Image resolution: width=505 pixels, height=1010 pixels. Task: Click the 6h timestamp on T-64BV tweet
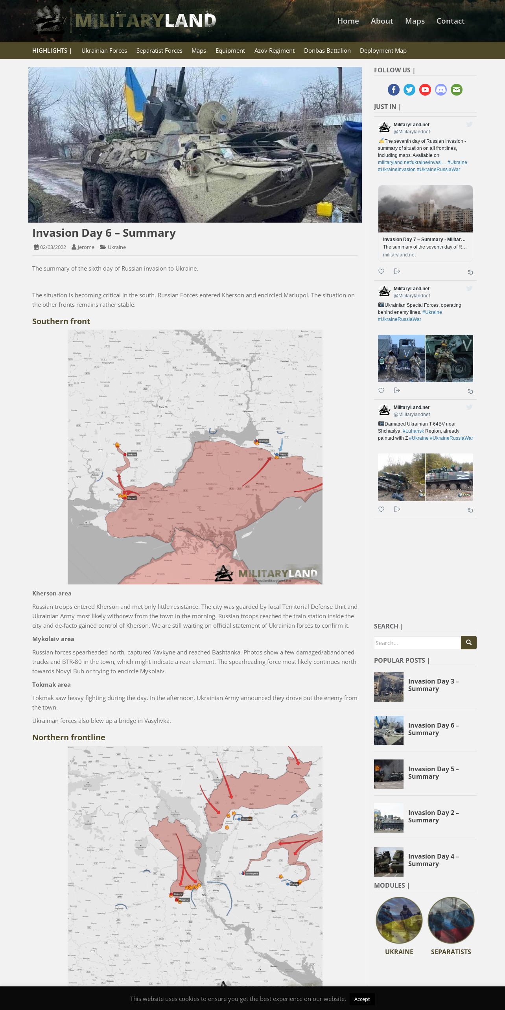pos(470,510)
